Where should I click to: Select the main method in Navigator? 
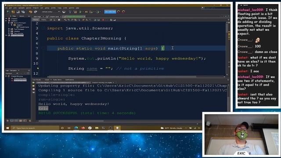point(20,80)
